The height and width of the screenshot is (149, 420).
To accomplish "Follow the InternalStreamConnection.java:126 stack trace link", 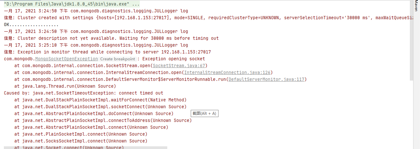I will 227,72.
